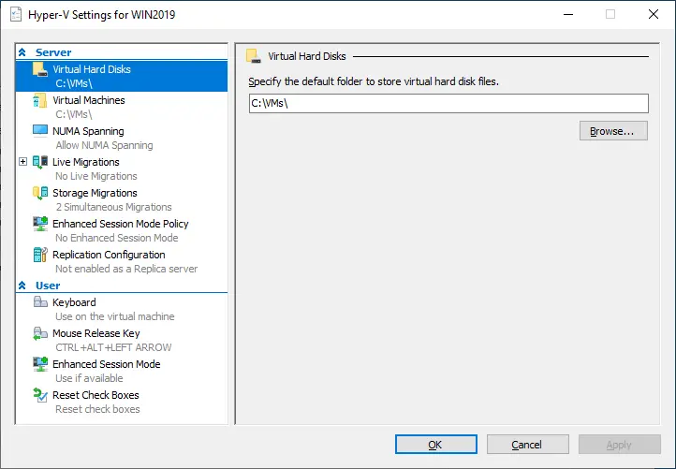
Task: Select user Enhanced Session Mode setting
Action: 122,371
